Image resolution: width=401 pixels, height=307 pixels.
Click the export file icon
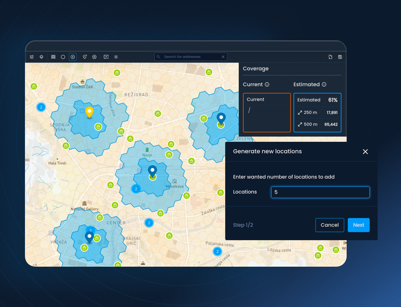tap(330, 57)
